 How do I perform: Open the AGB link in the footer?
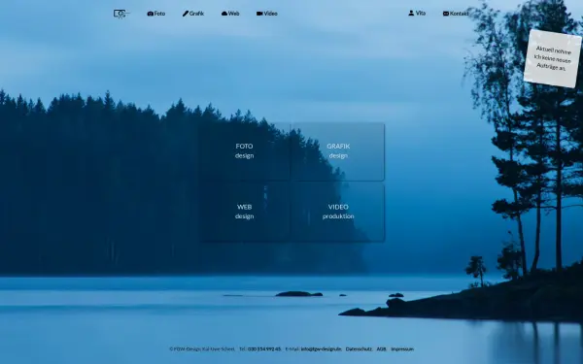tap(381, 349)
